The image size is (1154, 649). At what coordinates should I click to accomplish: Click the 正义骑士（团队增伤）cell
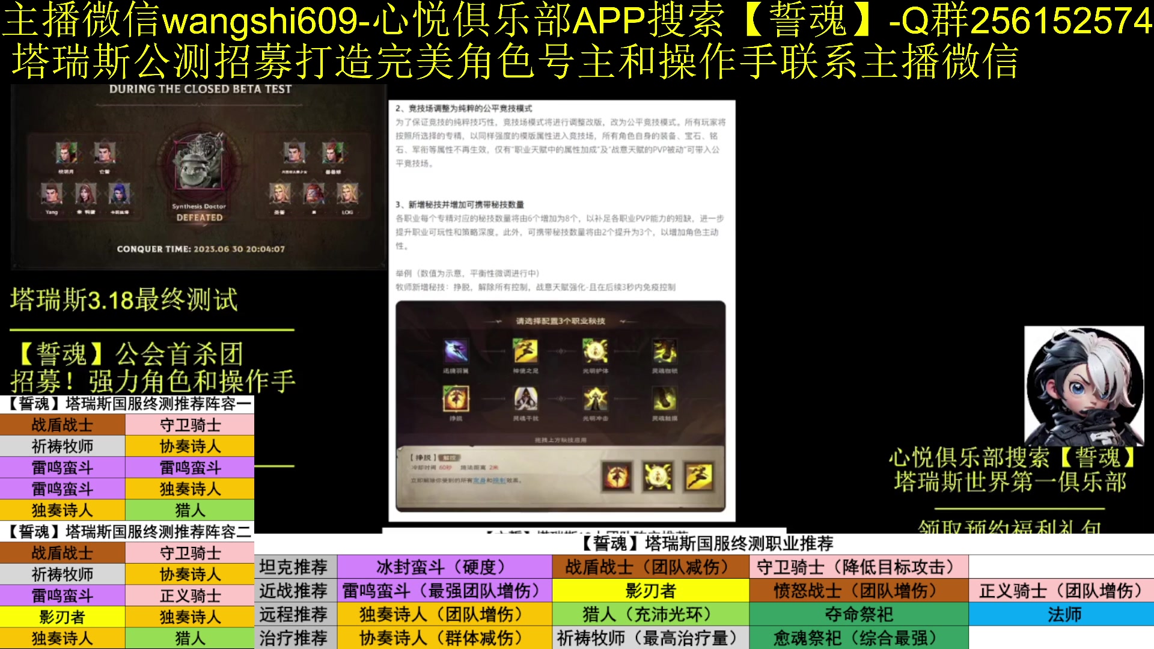(x=1061, y=591)
